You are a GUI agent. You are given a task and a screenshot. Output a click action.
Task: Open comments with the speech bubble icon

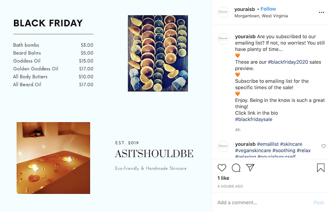pos(236,168)
